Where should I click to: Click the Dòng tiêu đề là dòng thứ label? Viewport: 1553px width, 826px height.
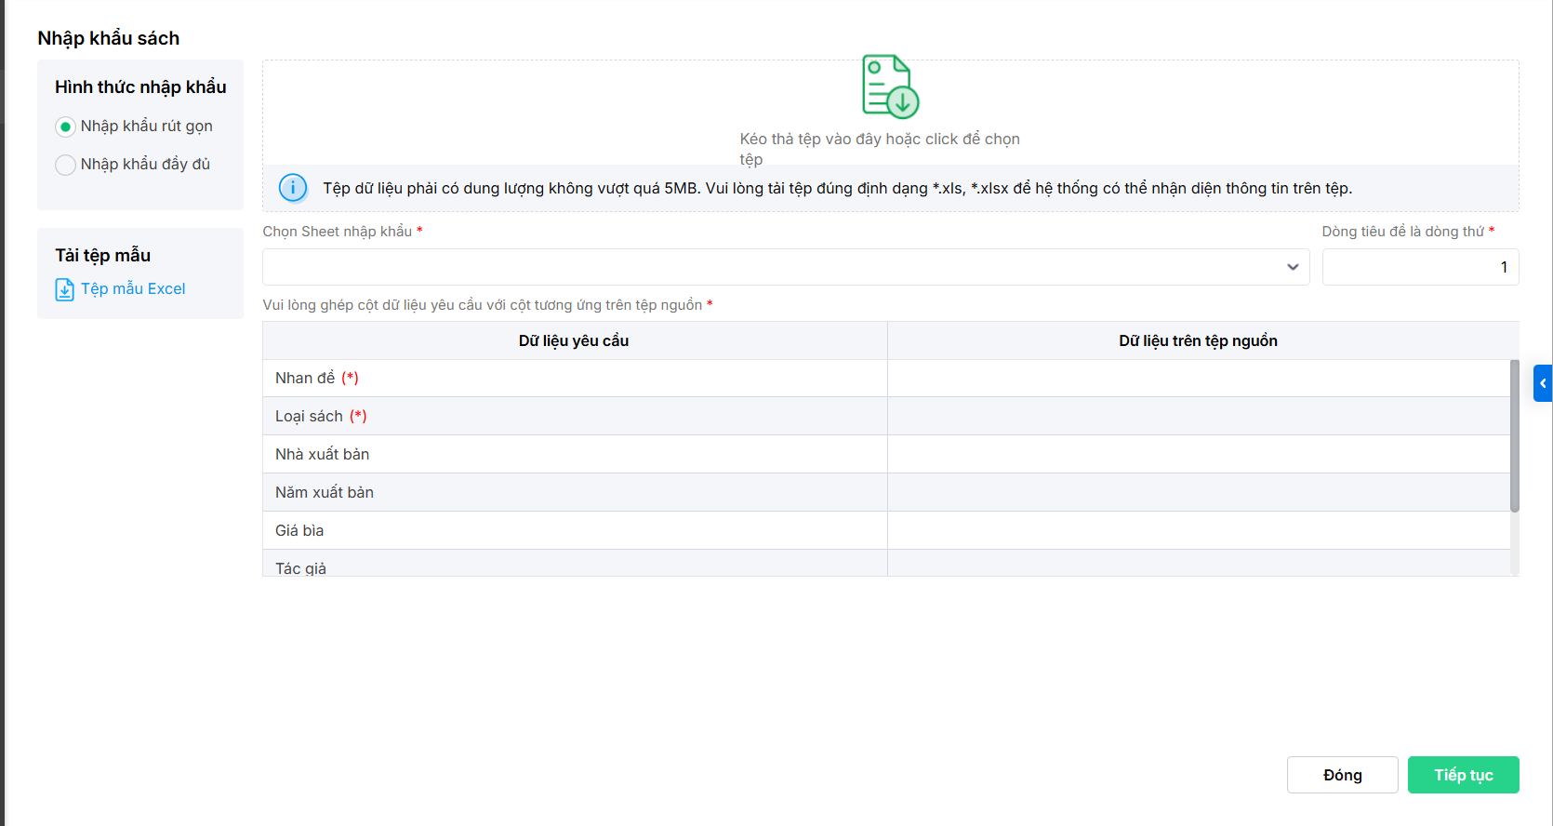pyautogui.click(x=1402, y=232)
